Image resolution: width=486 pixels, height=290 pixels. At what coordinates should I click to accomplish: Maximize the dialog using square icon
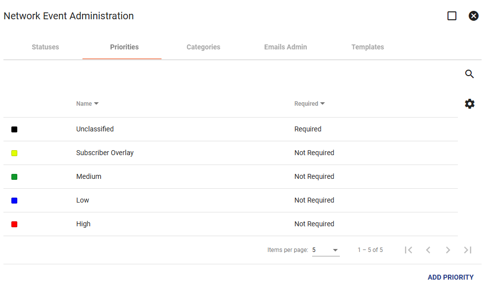[452, 16]
